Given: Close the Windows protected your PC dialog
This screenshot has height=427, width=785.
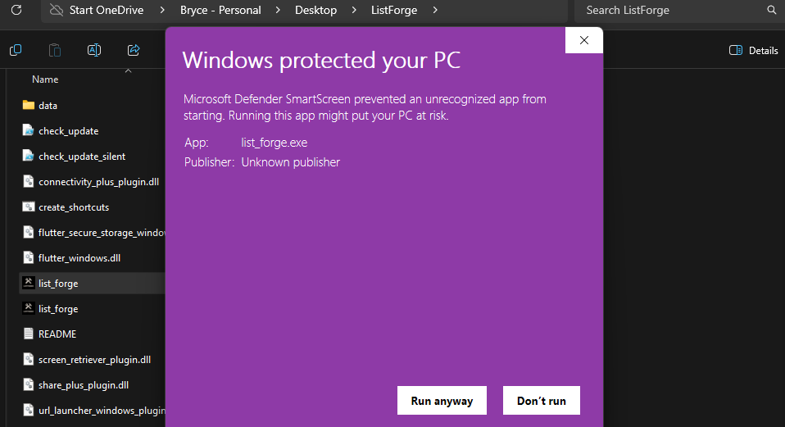Looking at the screenshot, I should click(x=583, y=40).
